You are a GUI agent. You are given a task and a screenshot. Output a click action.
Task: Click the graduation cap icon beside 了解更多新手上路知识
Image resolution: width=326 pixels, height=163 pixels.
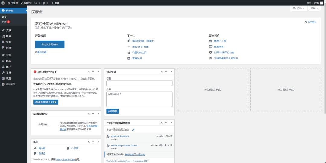pos(210,58)
